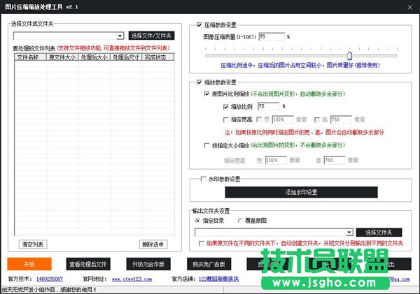Click the red drag-and-drop hint text
Viewport: 420px width, 294px height.
pos(113,48)
